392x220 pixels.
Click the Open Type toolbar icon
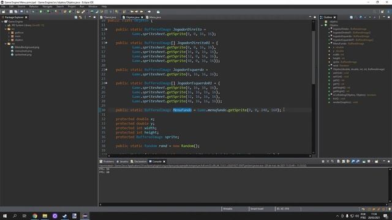tap(78, 12)
